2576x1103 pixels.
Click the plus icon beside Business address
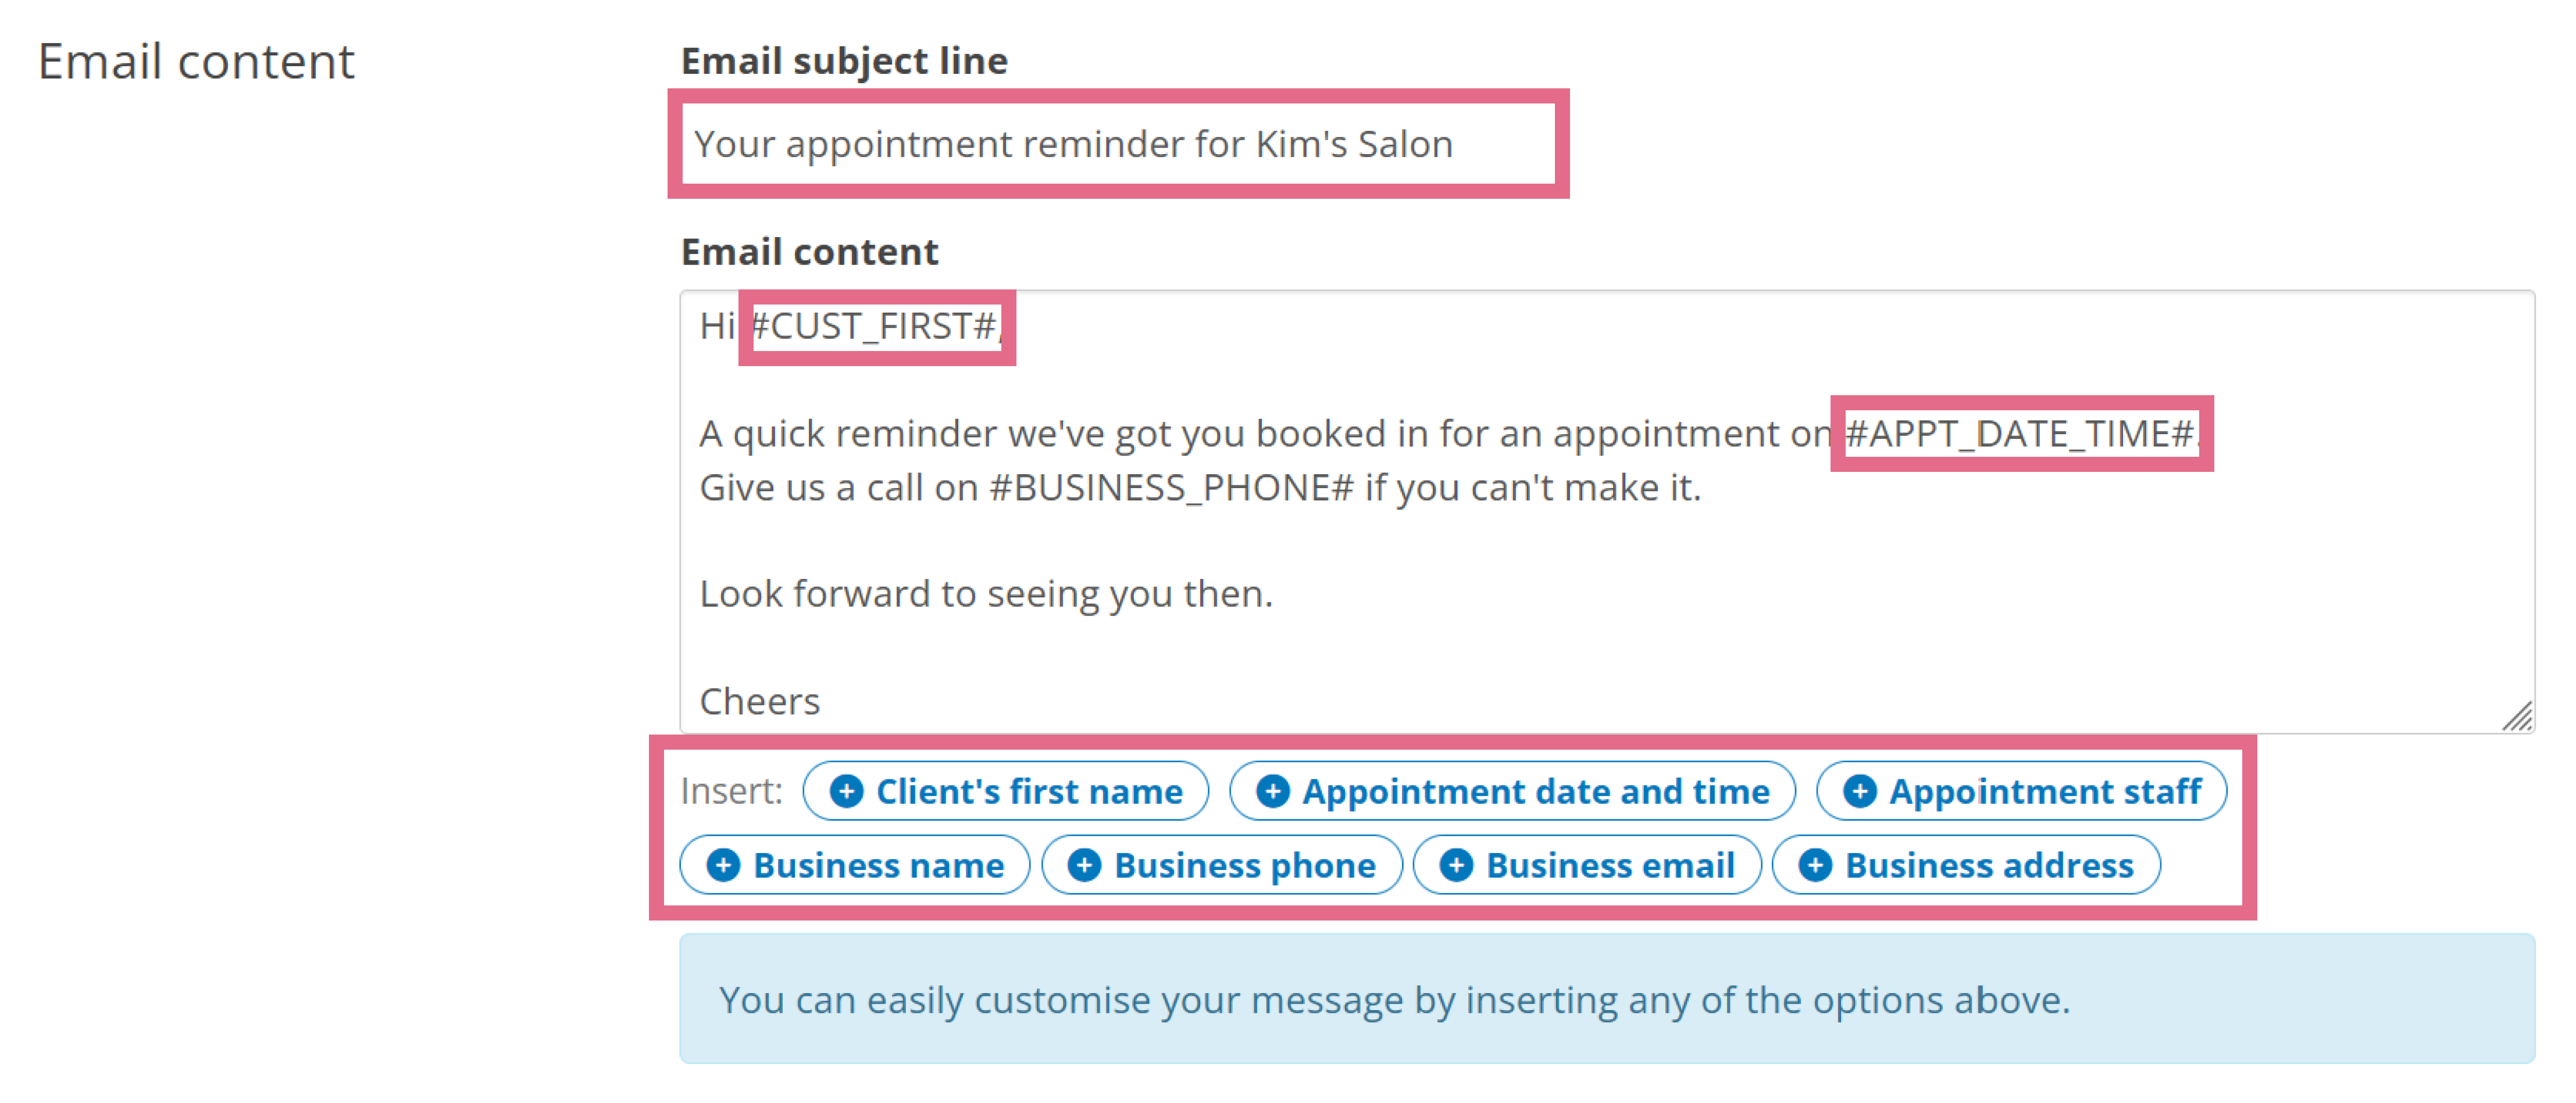click(1815, 865)
